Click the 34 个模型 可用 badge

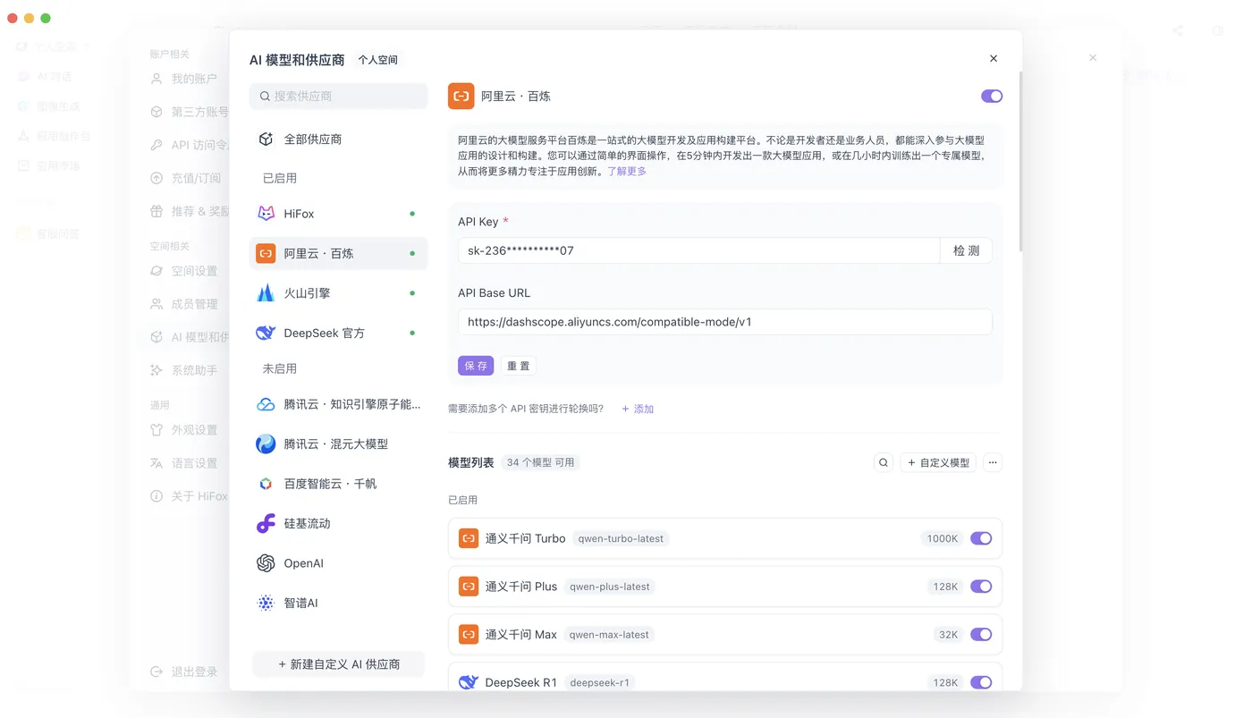(540, 462)
